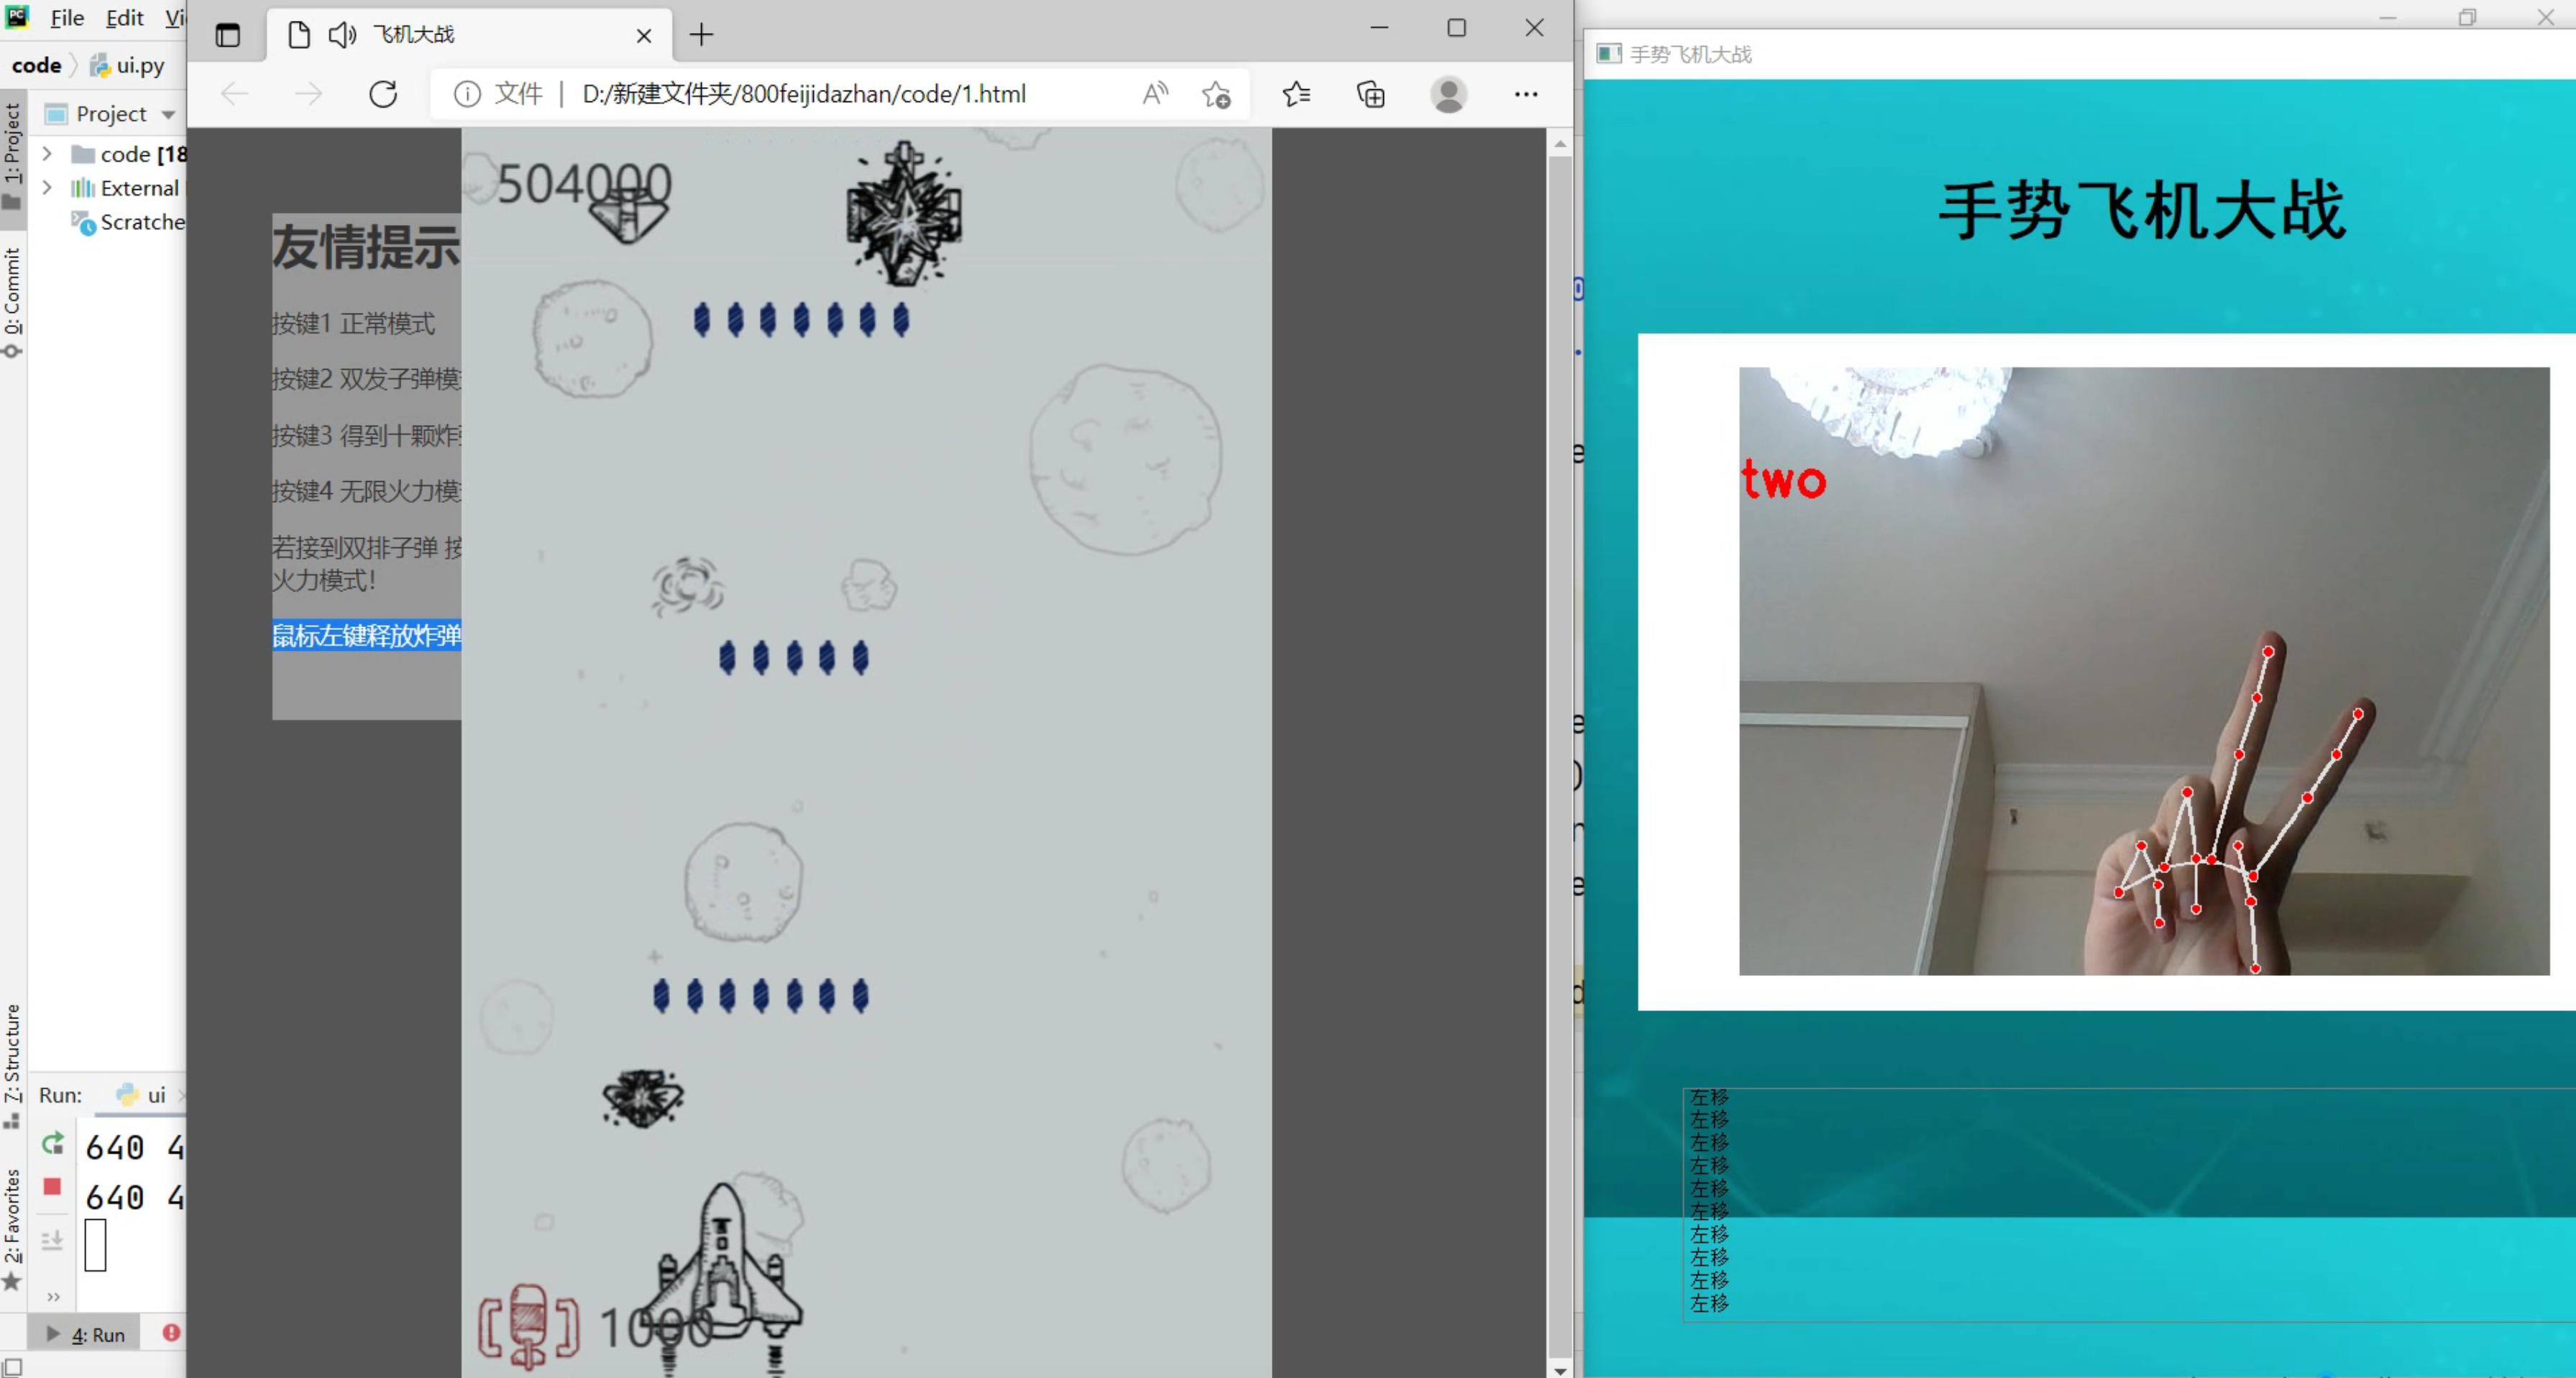Mute the 飞机大战 tab audio
Screen dimensions: 2576x1378
coord(342,35)
